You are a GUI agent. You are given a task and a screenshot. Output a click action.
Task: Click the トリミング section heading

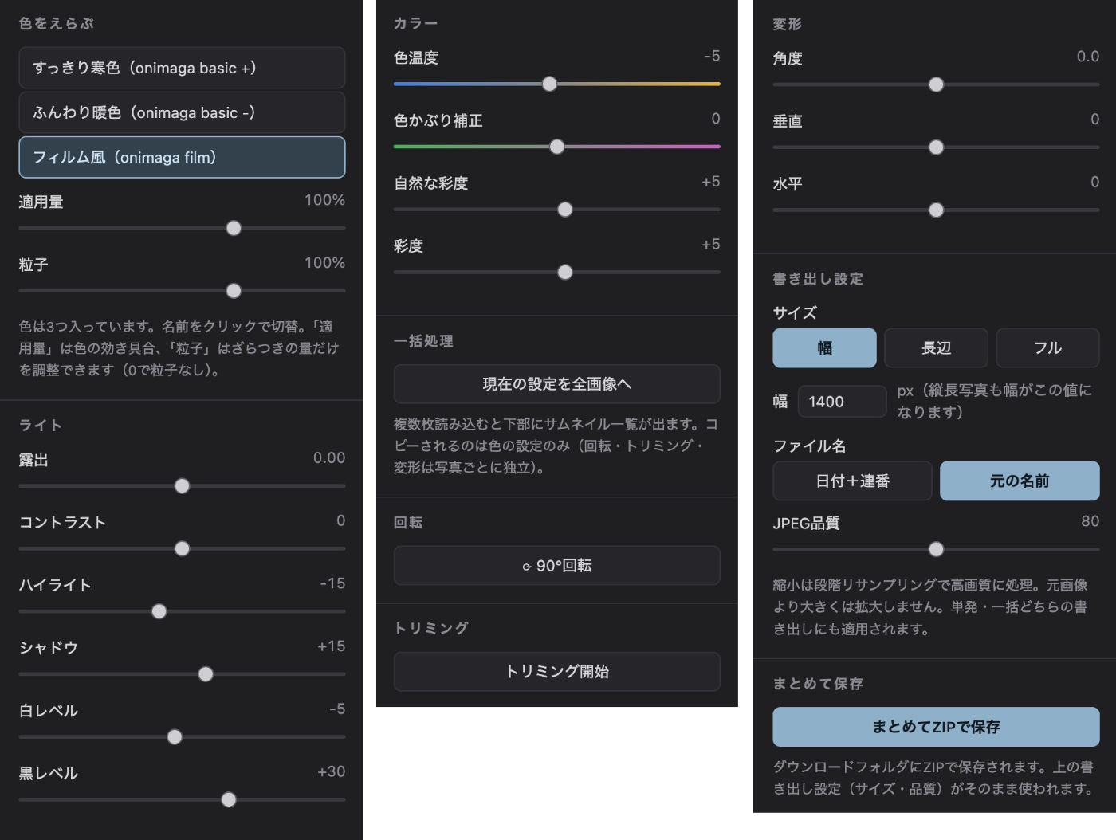(x=431, y=628)
